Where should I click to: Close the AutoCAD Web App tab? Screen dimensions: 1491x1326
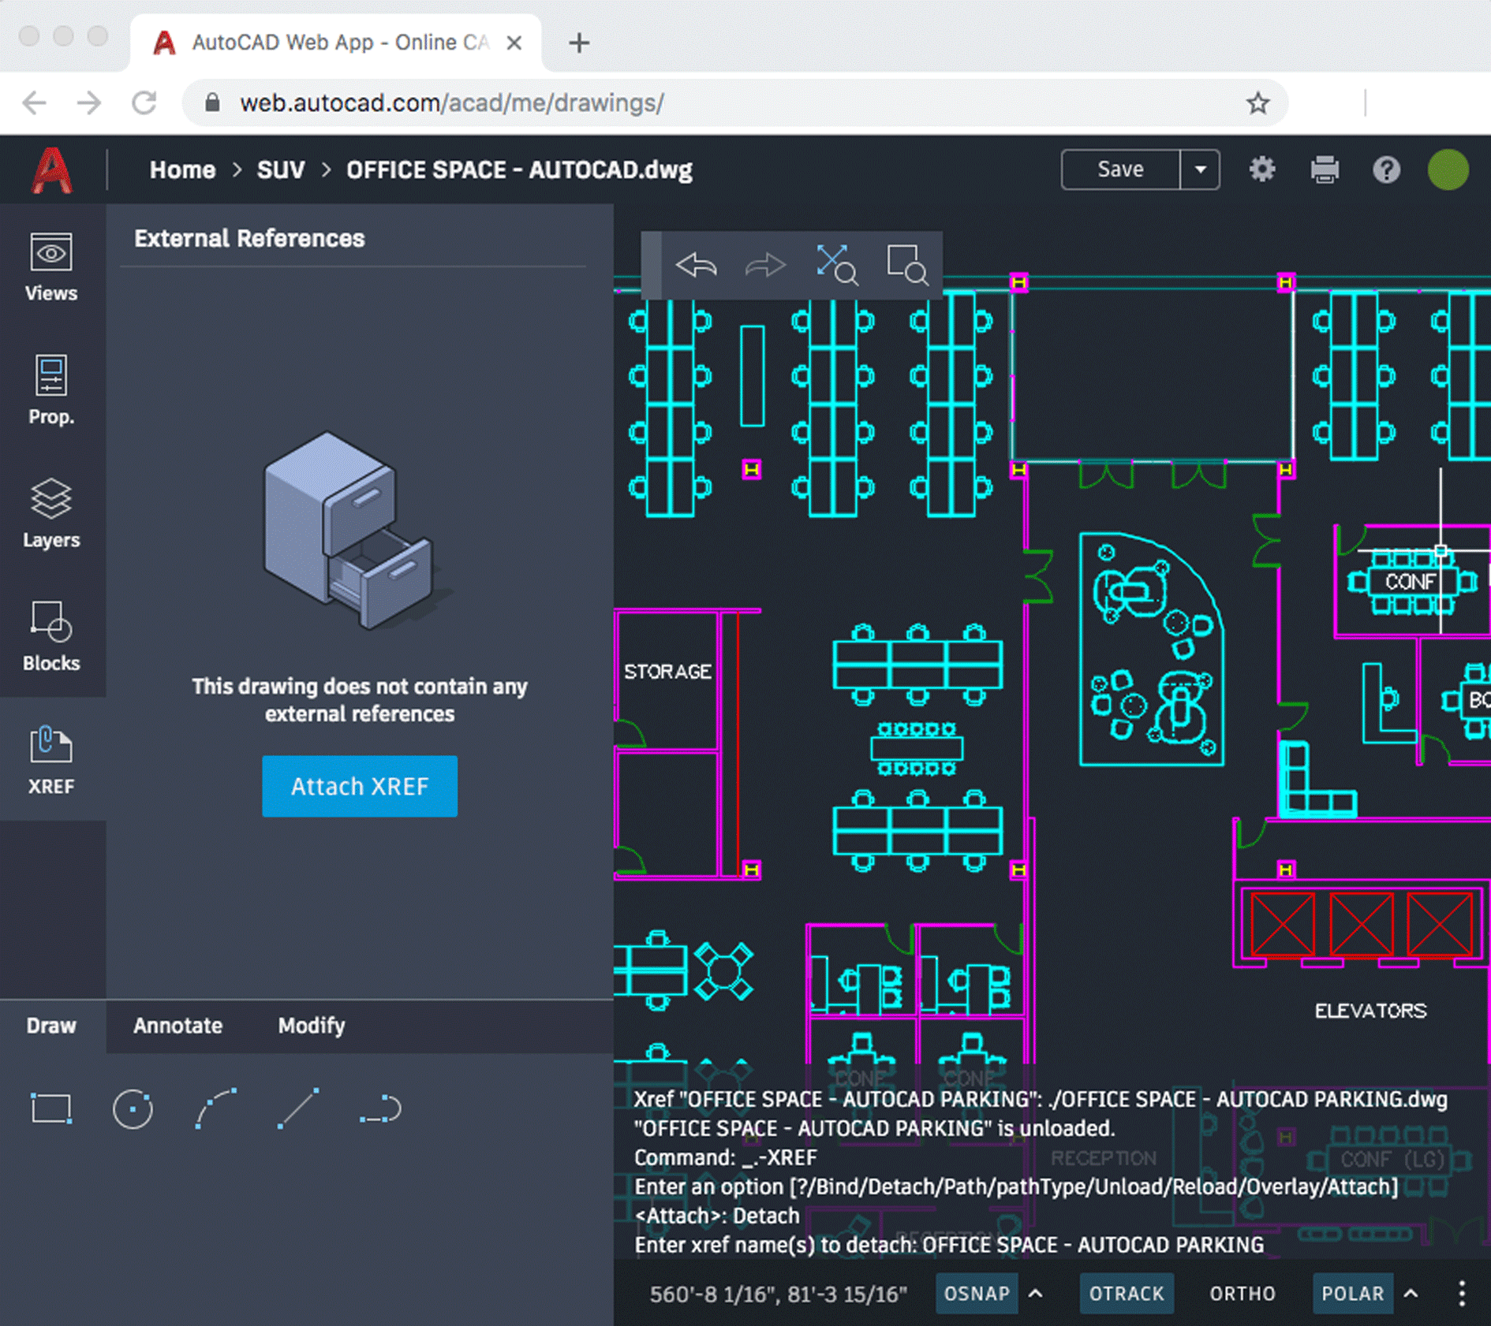click(514, 43)
